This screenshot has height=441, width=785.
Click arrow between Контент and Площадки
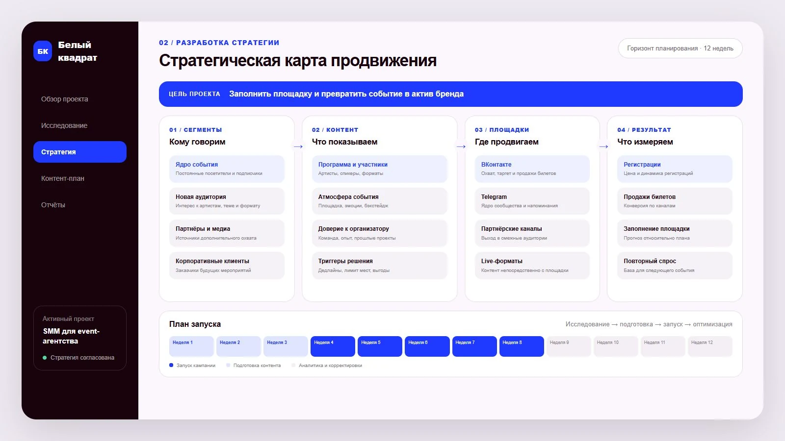461,147
